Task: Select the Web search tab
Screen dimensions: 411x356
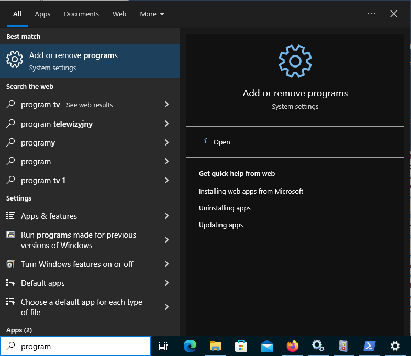Action: coord(119,14)
